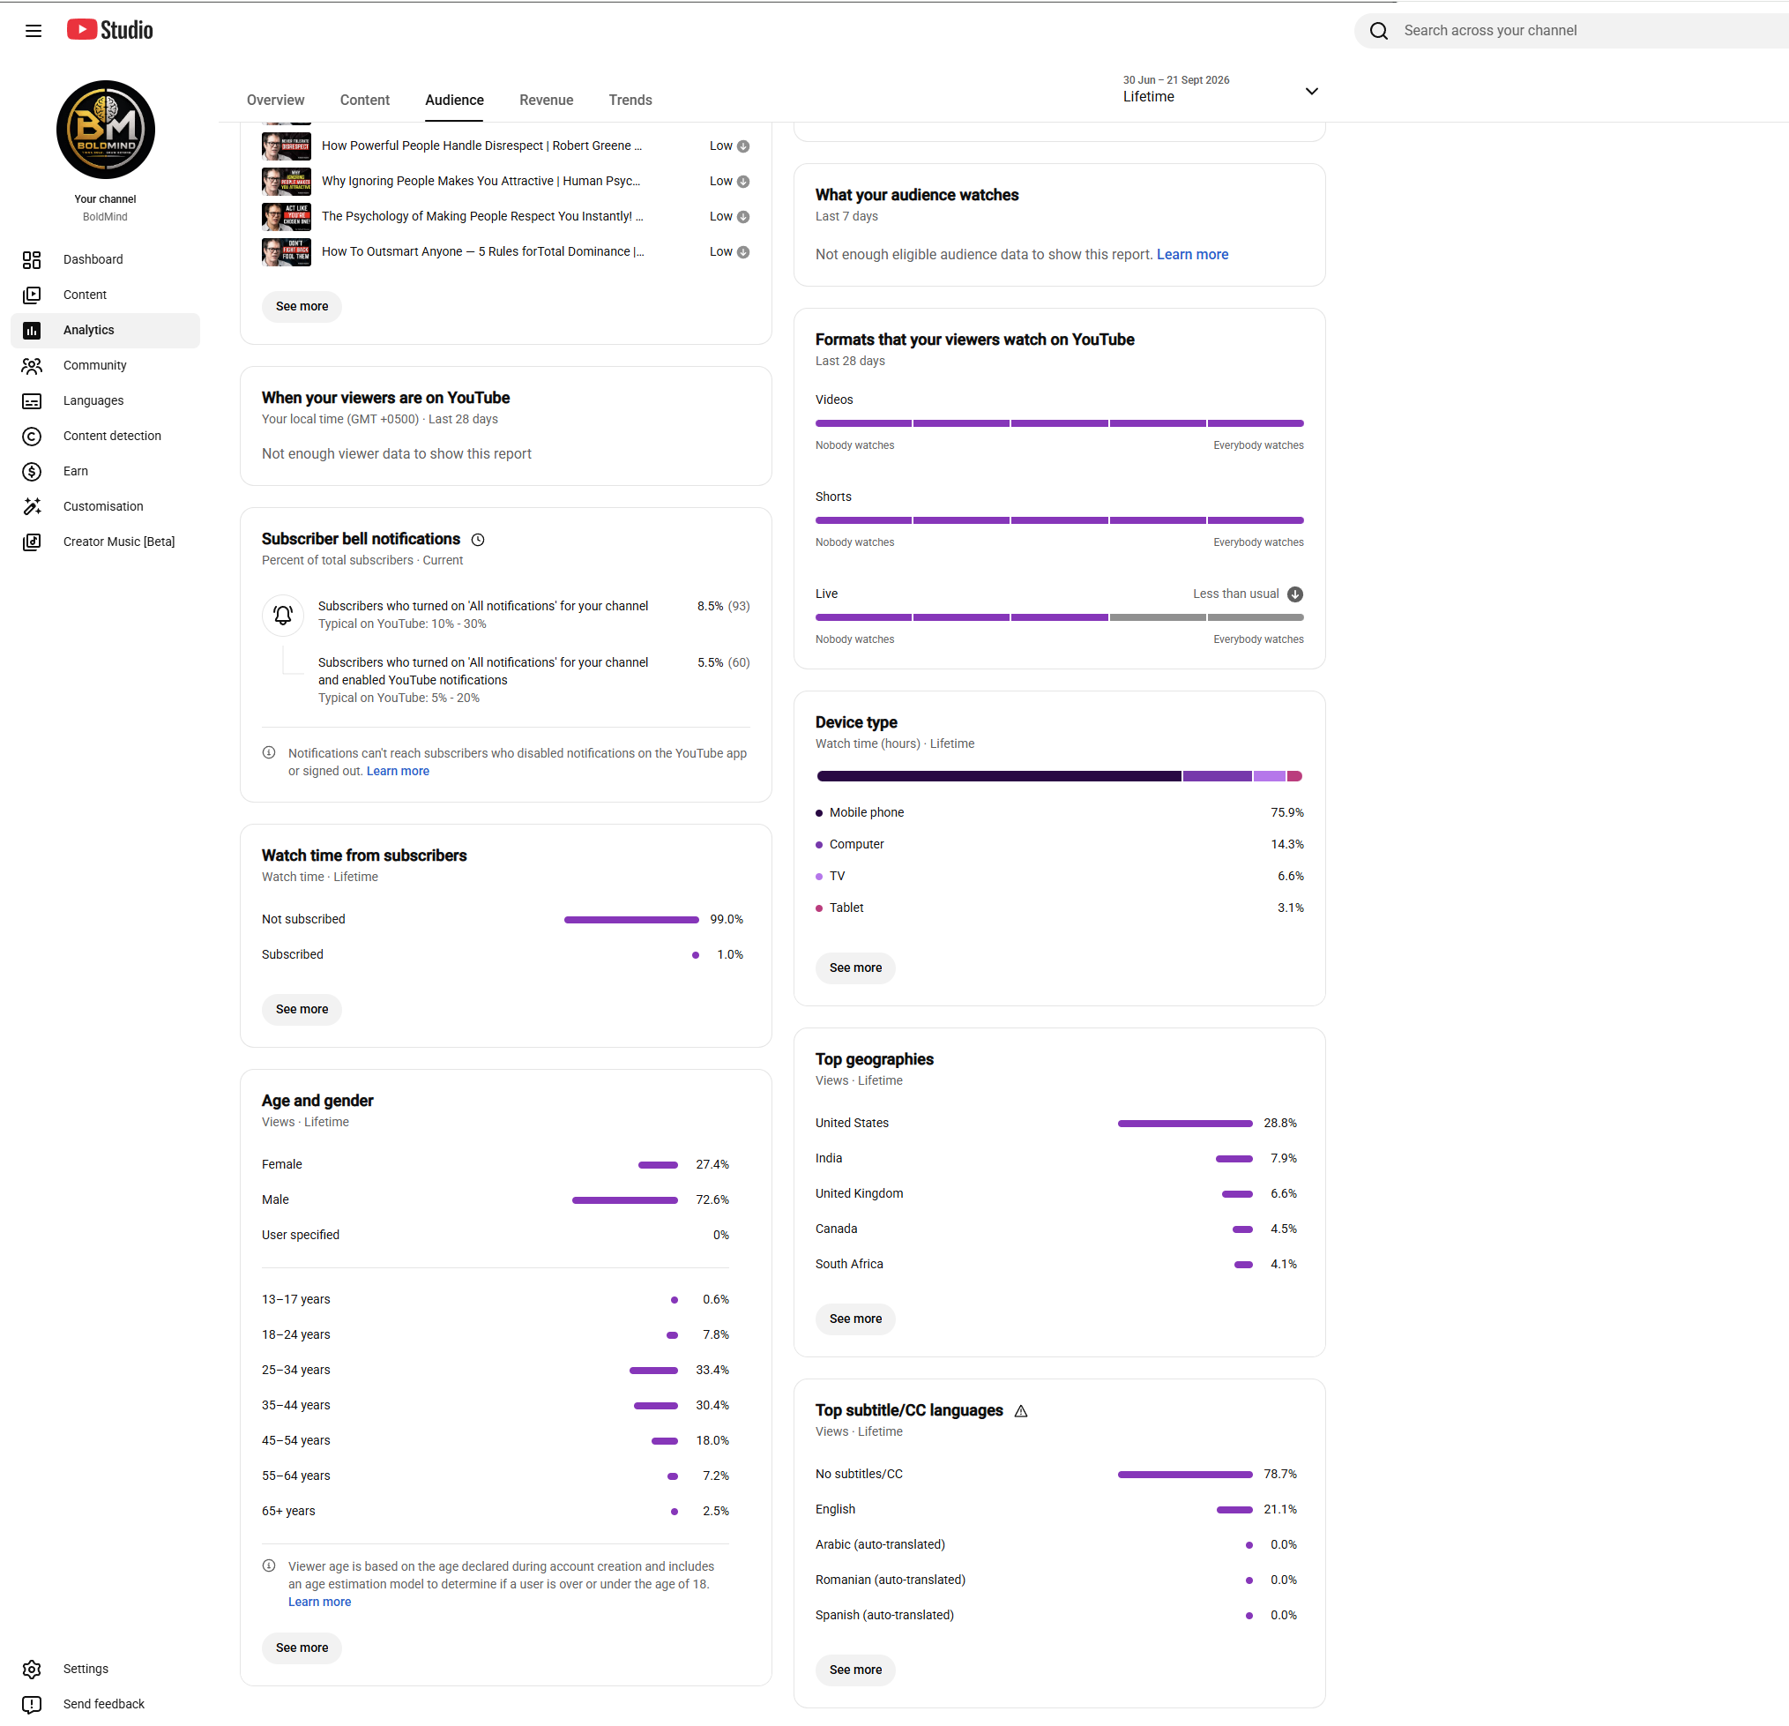Image resolution: width=1789 pixels, height=1726 pixels.
Task: Click See more in Age and gender card
Action: [x=302, y=1648]
